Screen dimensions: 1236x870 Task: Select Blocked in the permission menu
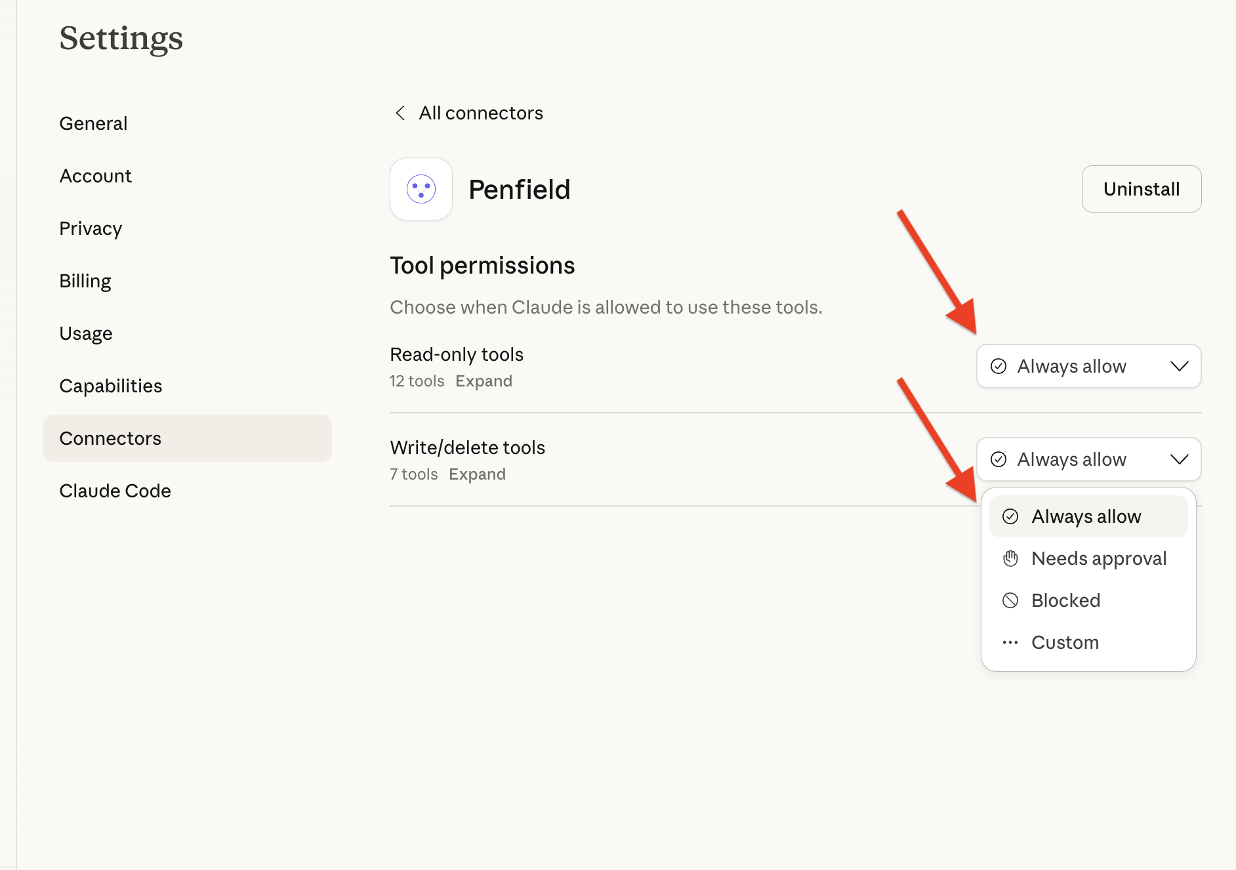(x=1088, y=600)
